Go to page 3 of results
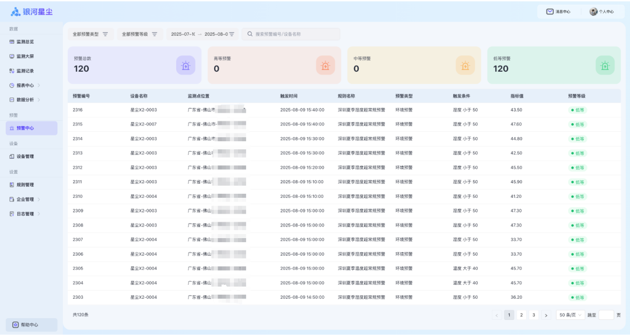Screen dimensions: 630x335 coord(534,315)
